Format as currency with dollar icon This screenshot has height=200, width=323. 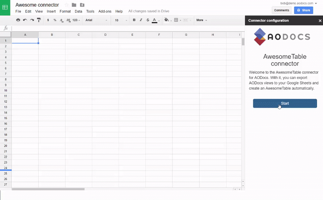[x=48, y=20]
